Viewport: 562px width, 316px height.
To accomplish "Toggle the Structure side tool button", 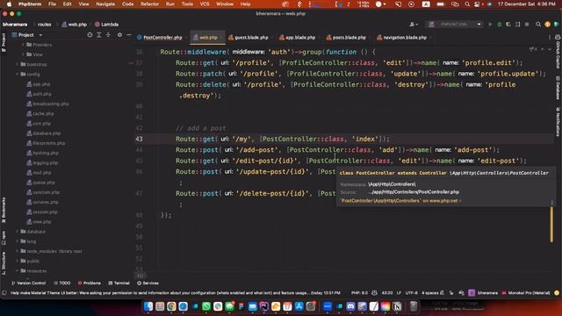I will click(4, 263).
